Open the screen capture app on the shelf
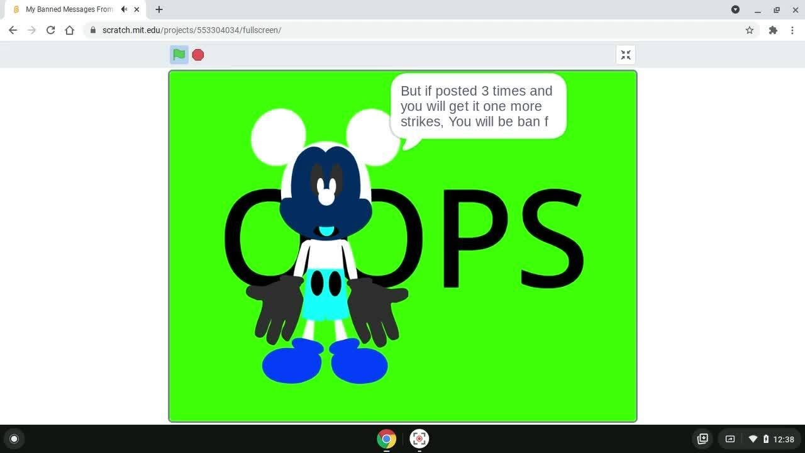 tap(419, 439)
